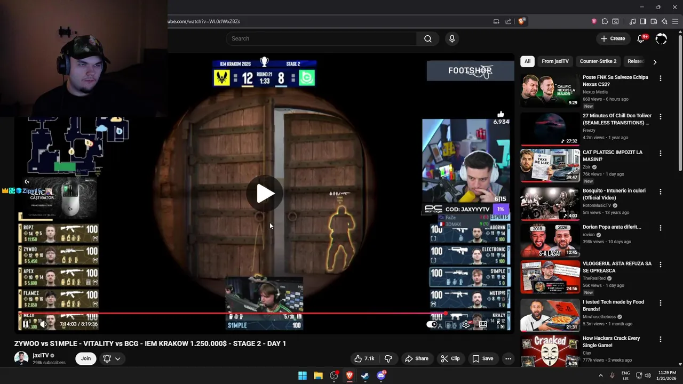Open 'CAT PLATESC IMPOZIT LA MASINI?' title
The image size is (683, 384).
(613, 156)
